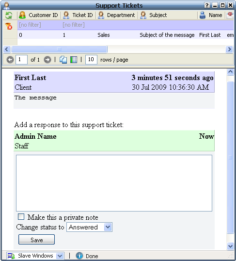236x261 pixels.
Task: Go to previous page arrow
Action: click(10, 60)
